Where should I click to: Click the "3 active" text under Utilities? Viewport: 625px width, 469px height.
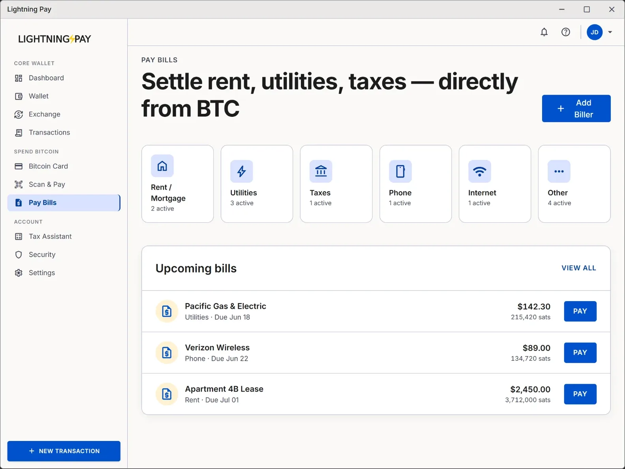pyautogui.click(x=242, y=203)
